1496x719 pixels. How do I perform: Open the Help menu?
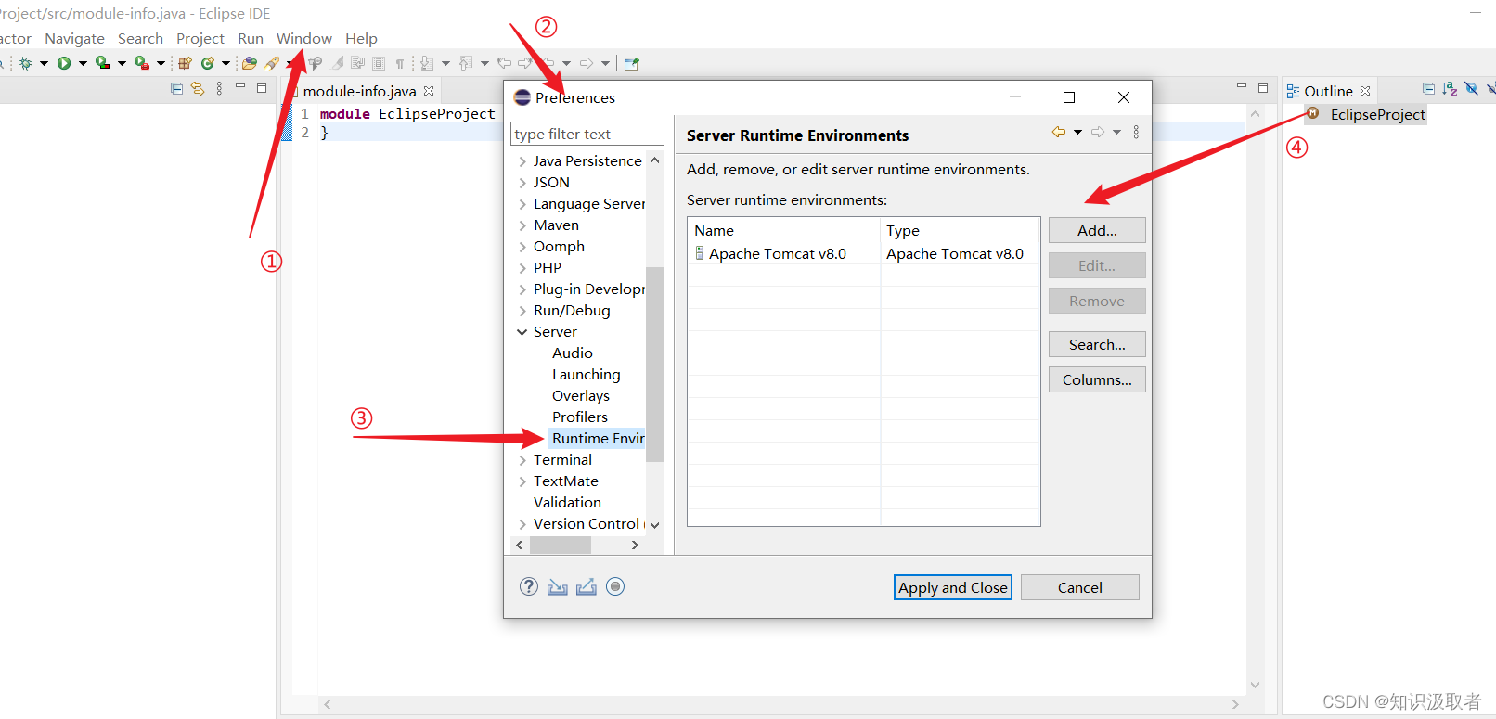click(361, 38)
